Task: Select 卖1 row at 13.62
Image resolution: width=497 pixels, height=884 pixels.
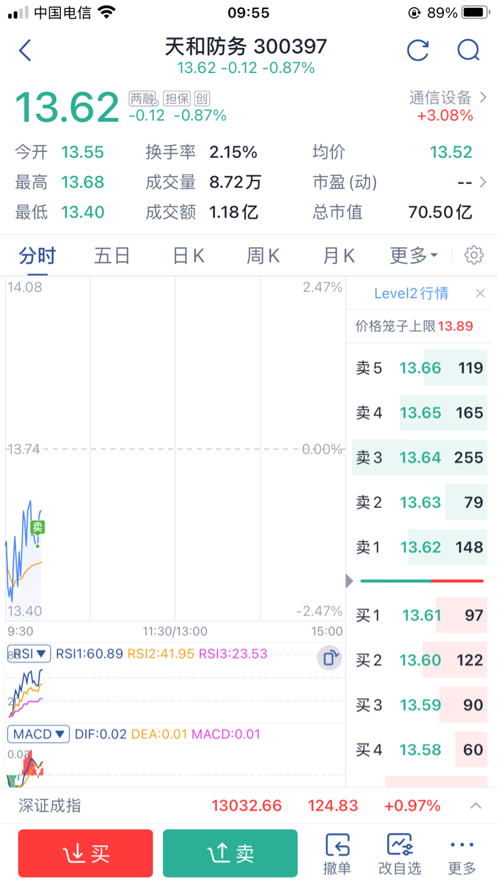Action: 419,547
